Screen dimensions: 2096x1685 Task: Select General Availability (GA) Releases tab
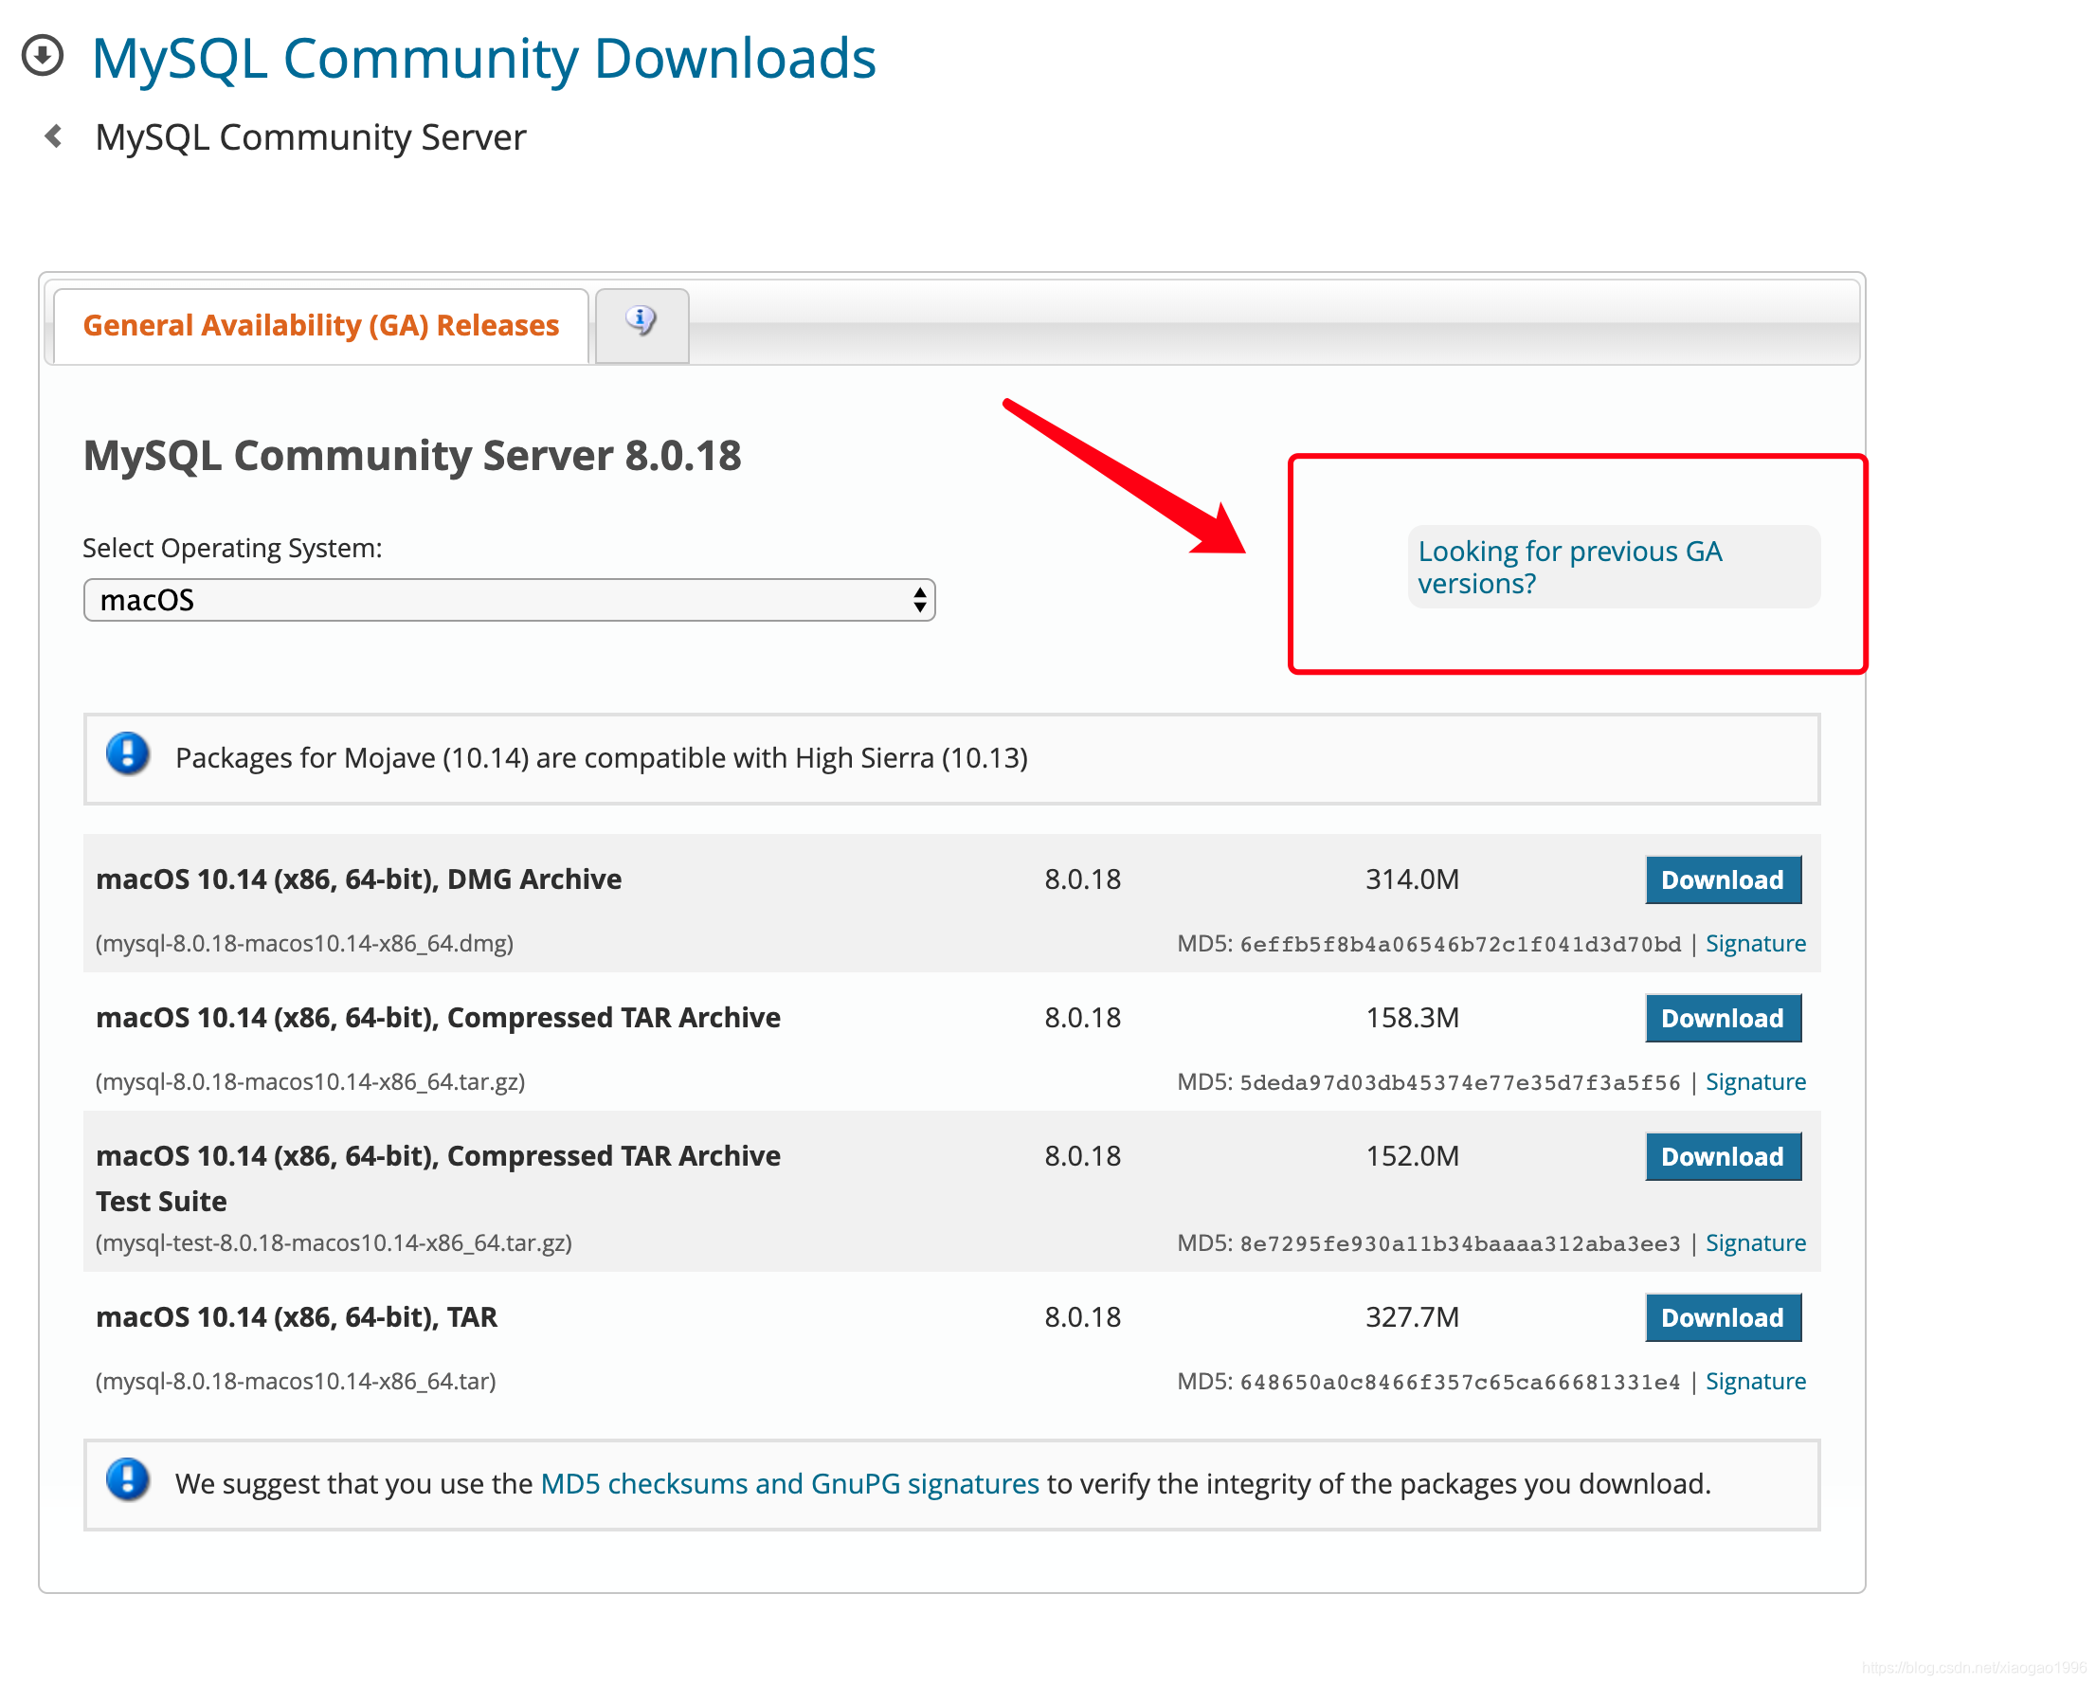pyautogui.click(x=321, y=326)
